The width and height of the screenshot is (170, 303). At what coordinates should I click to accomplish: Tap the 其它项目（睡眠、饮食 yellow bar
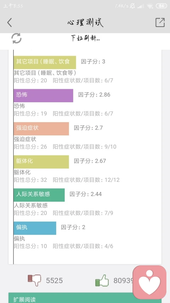(45, 63)
